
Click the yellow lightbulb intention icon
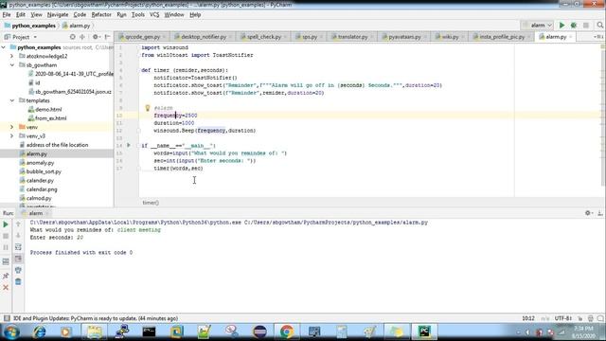click(x=148, y=108)
